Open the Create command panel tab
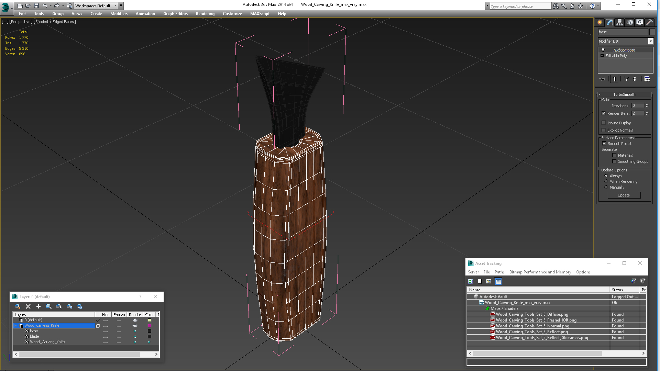 [600, 22]
